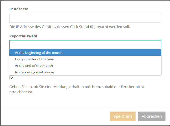Click the checkmark icon below the dropdown list

point(12,78)
